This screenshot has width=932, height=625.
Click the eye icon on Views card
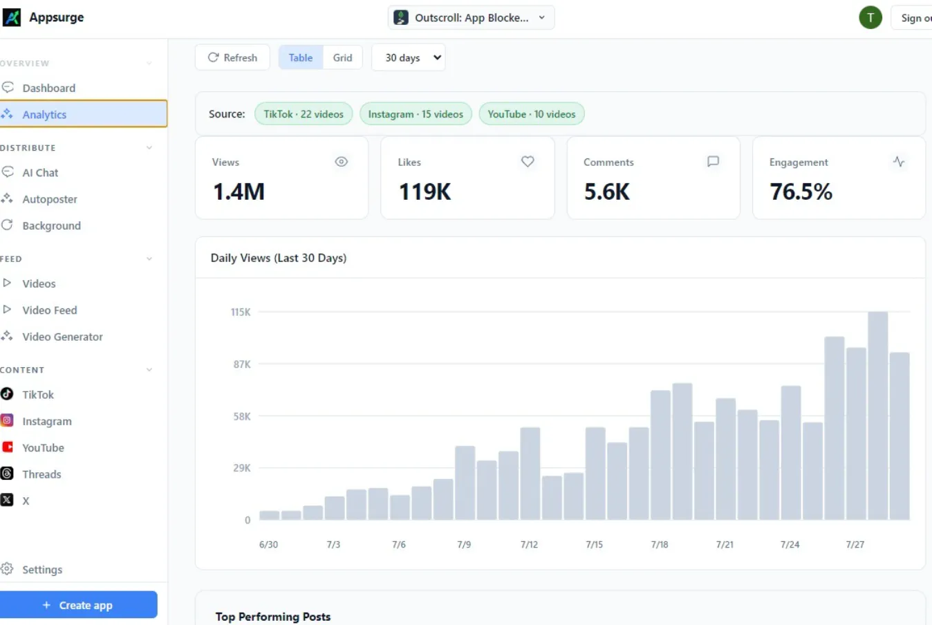pos(342,162)
